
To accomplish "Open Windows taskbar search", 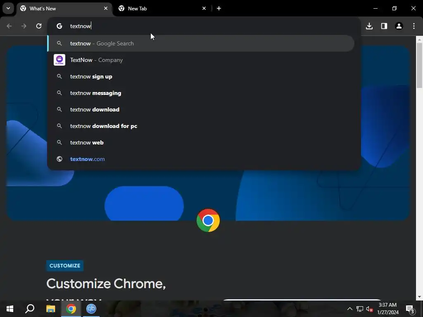I will 30,309.
